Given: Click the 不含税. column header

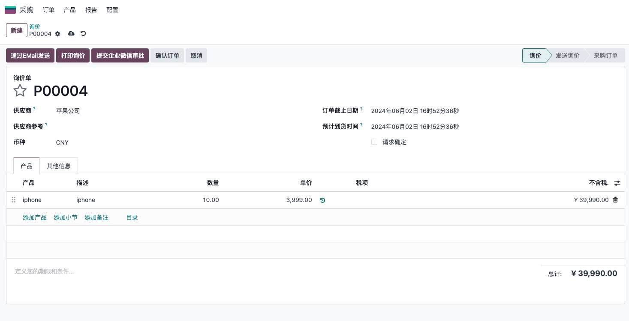Looking at the screenshot, I should [x=599, y=183].
